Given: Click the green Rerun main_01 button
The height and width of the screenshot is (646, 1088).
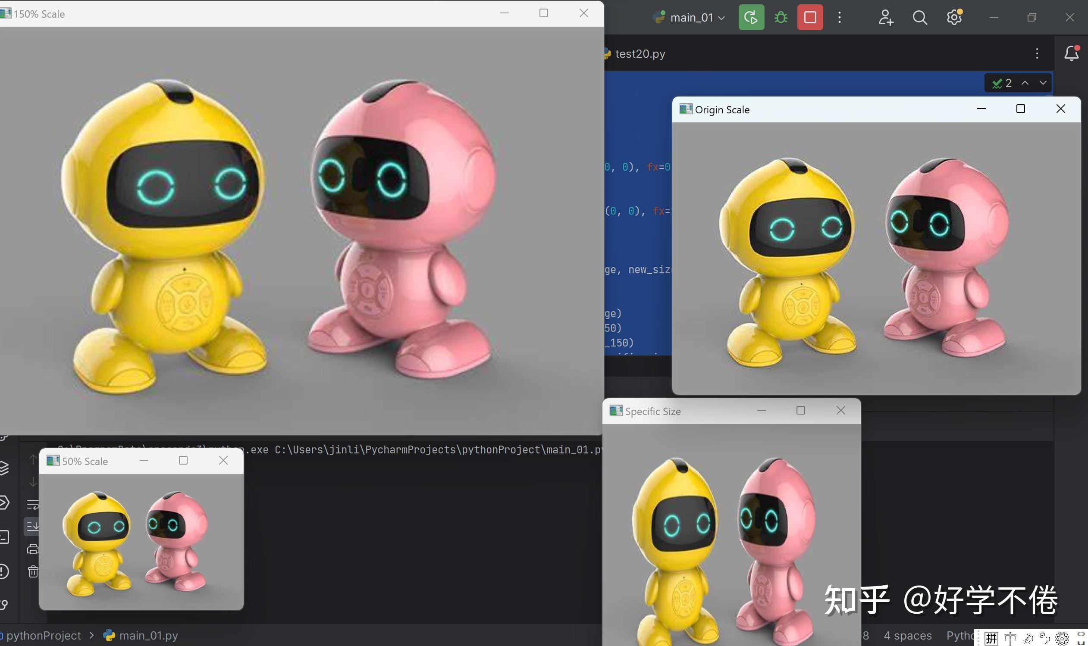Looking at the screenshot, I should (x=751, y=17).
